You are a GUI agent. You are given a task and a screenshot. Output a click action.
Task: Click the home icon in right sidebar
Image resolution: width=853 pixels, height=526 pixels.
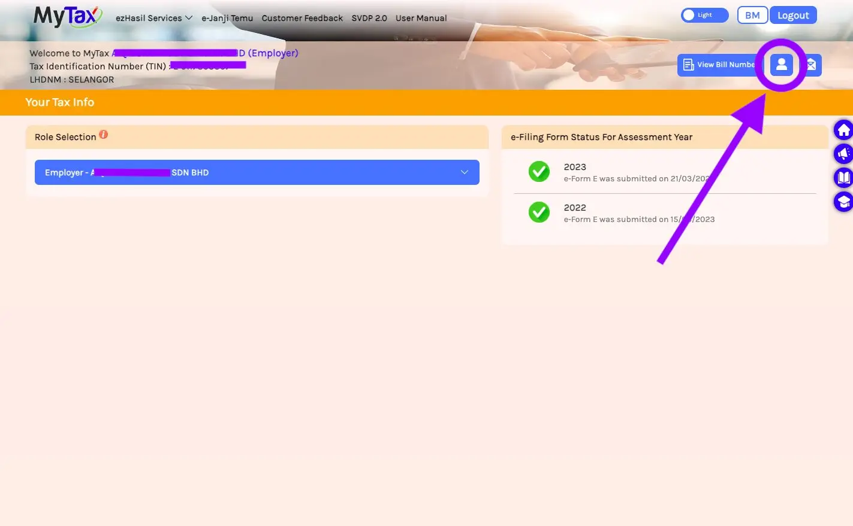843,130
